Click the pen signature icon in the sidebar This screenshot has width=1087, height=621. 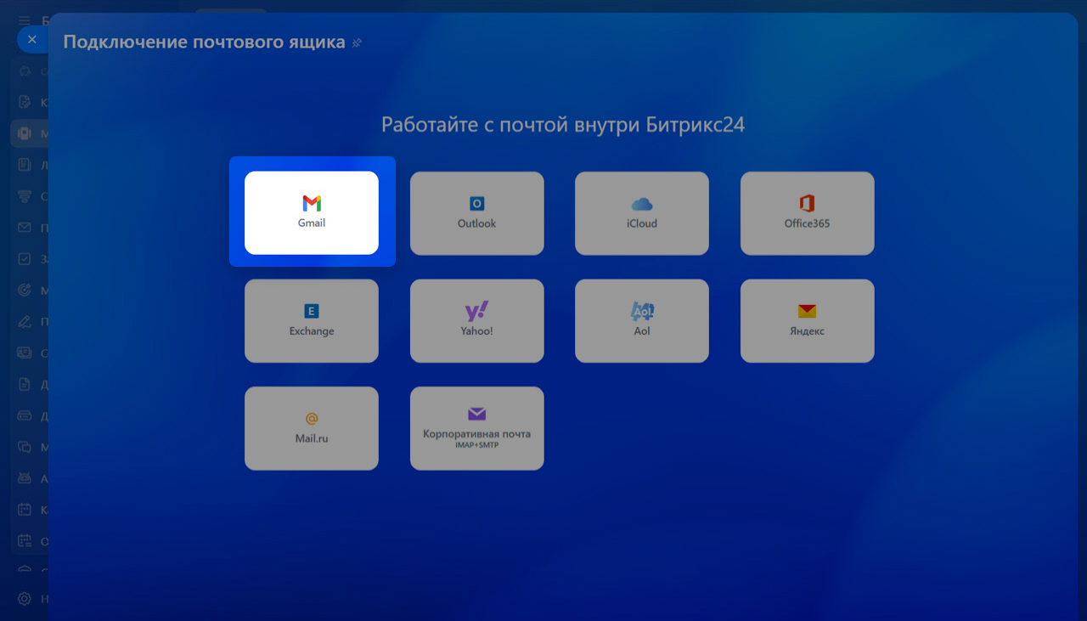click(25, 322)
